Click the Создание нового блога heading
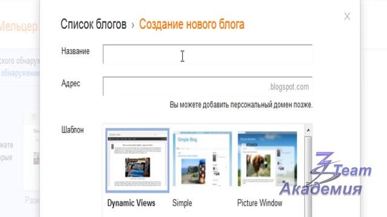Image resolution: width=387 pixels, height=217 pixels. pyautogui.click(x=192, y=24)
